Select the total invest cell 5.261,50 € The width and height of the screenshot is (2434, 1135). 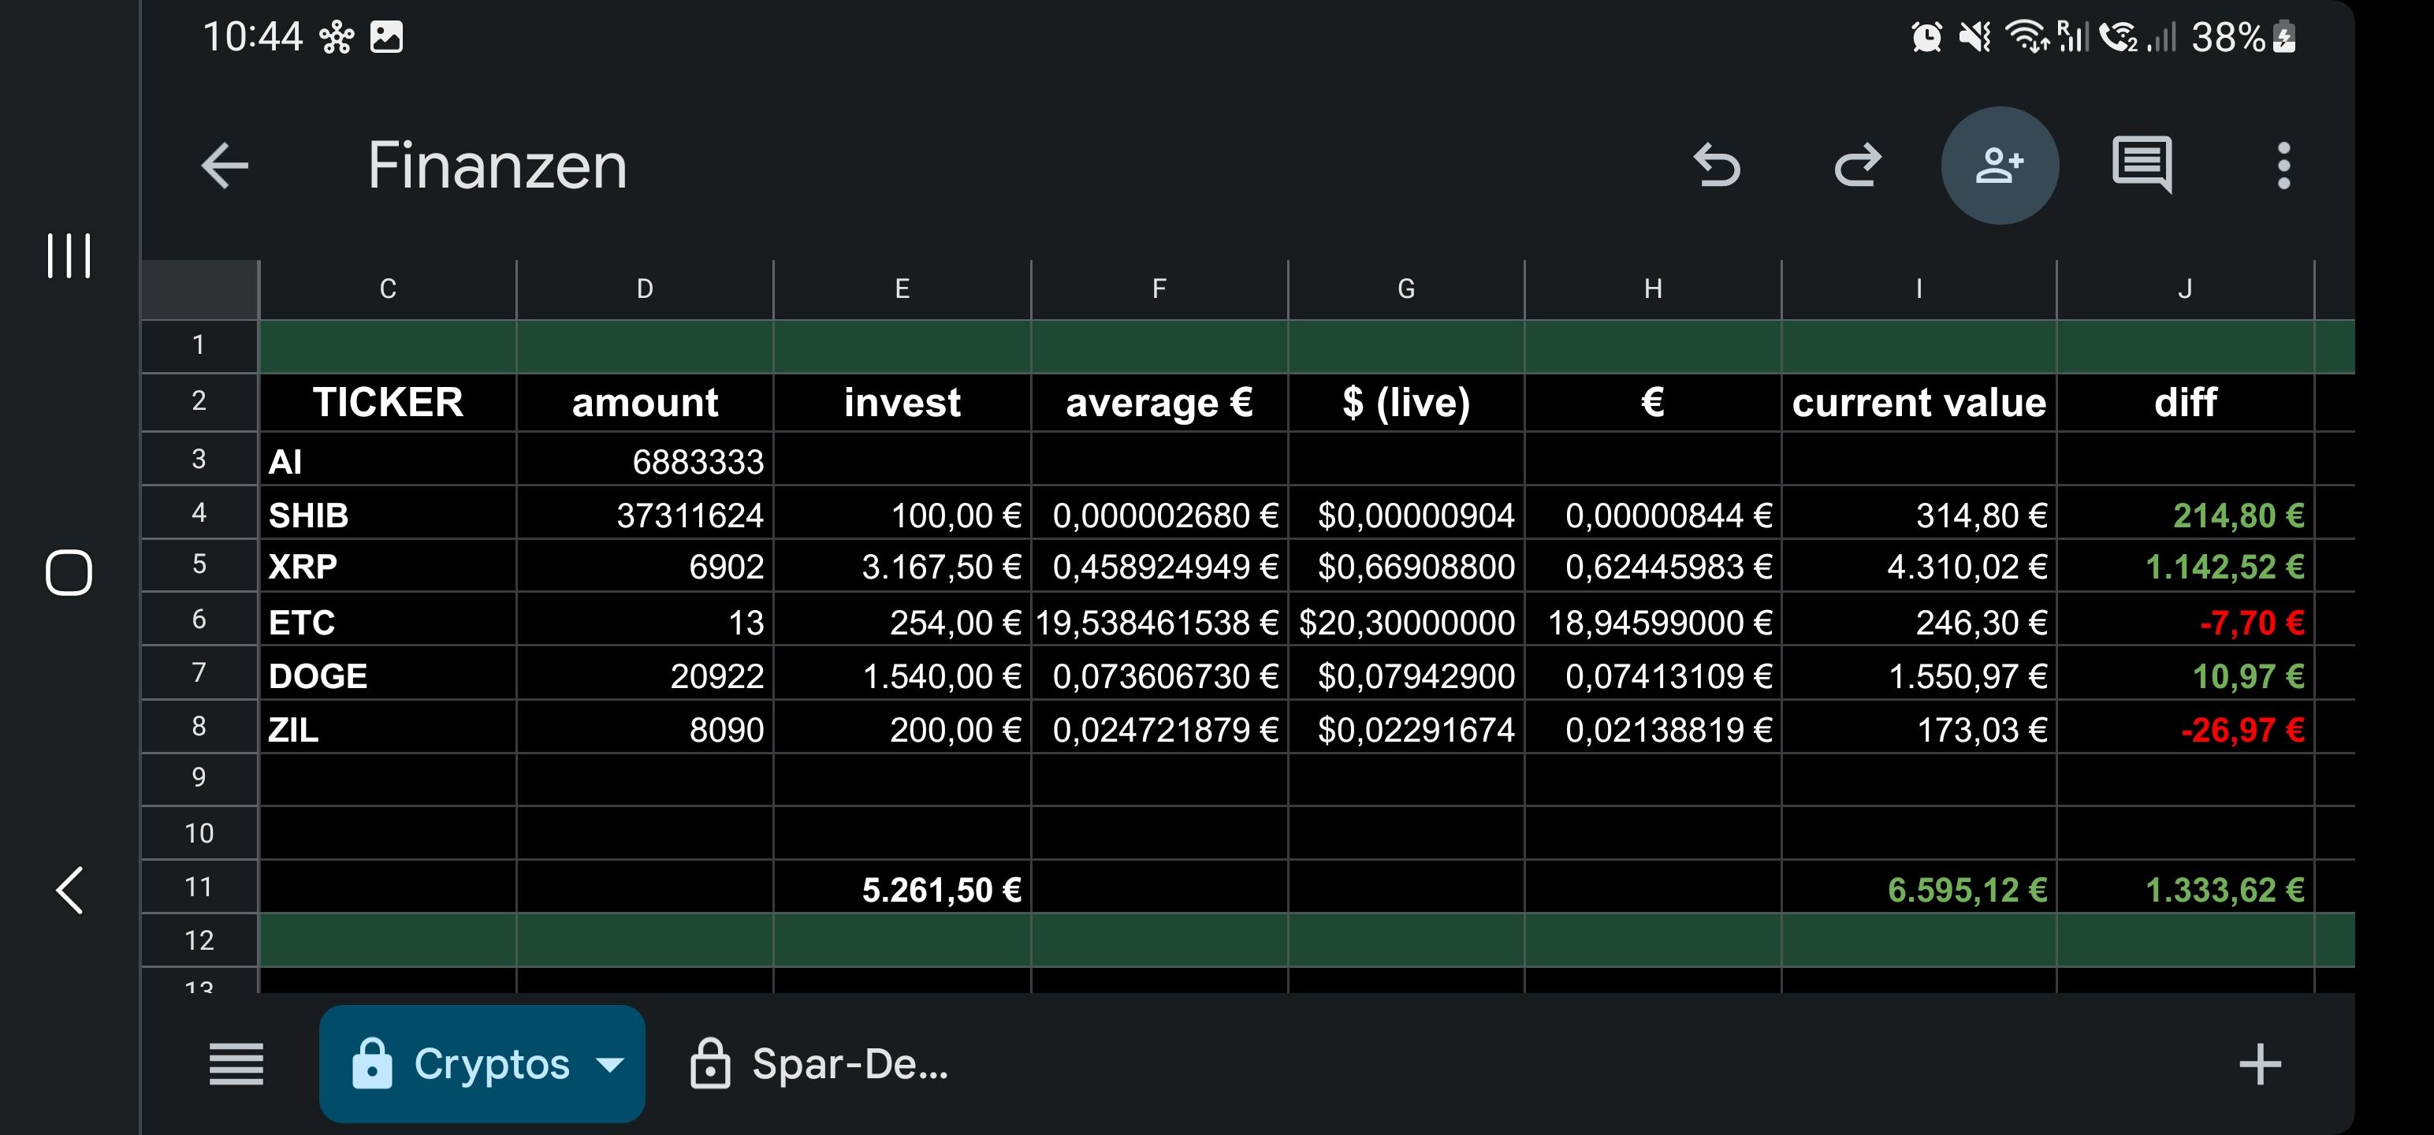[x=903, y=888]
